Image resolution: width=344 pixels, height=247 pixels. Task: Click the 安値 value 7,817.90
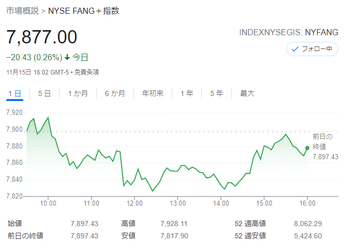coord(174,236)
